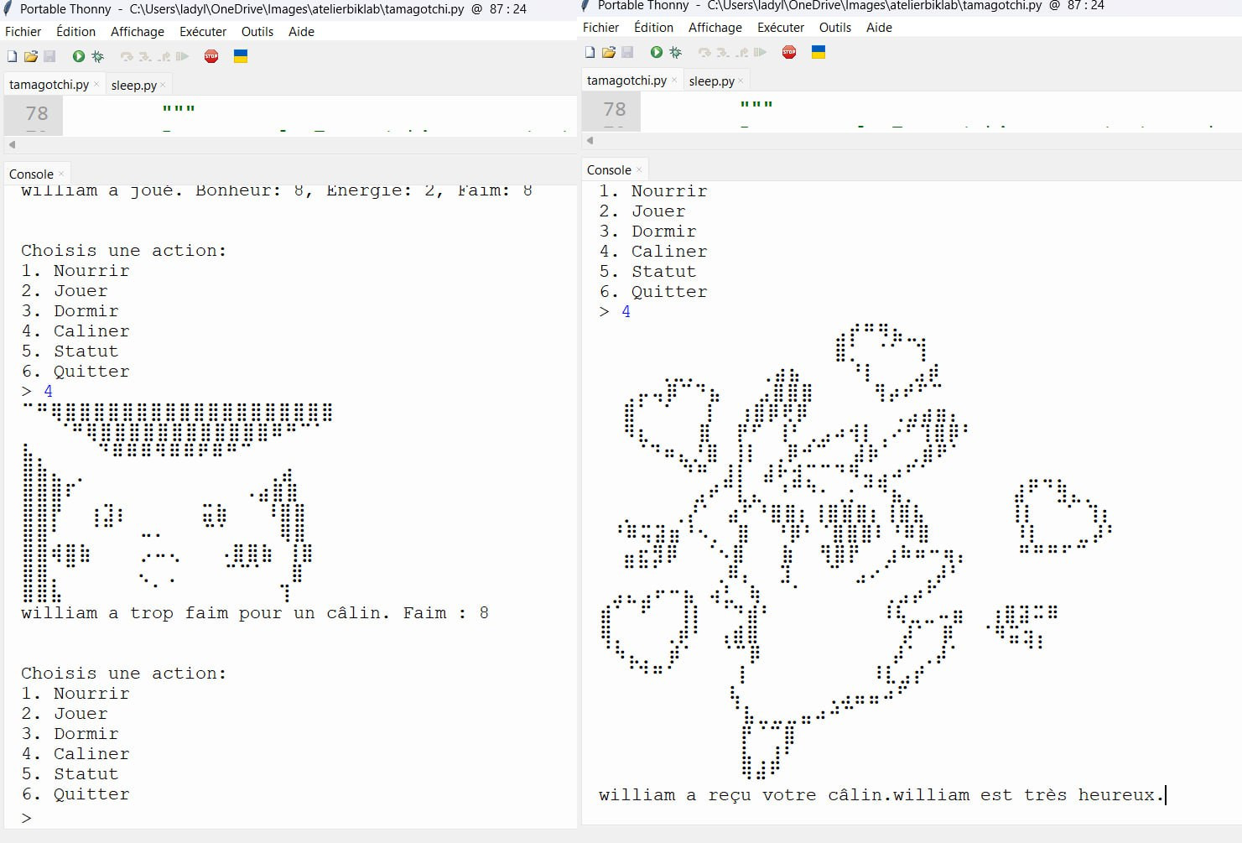
Task: Run current script in the left Thonny window
Action: pyautogui.click(x=78, y=56)
